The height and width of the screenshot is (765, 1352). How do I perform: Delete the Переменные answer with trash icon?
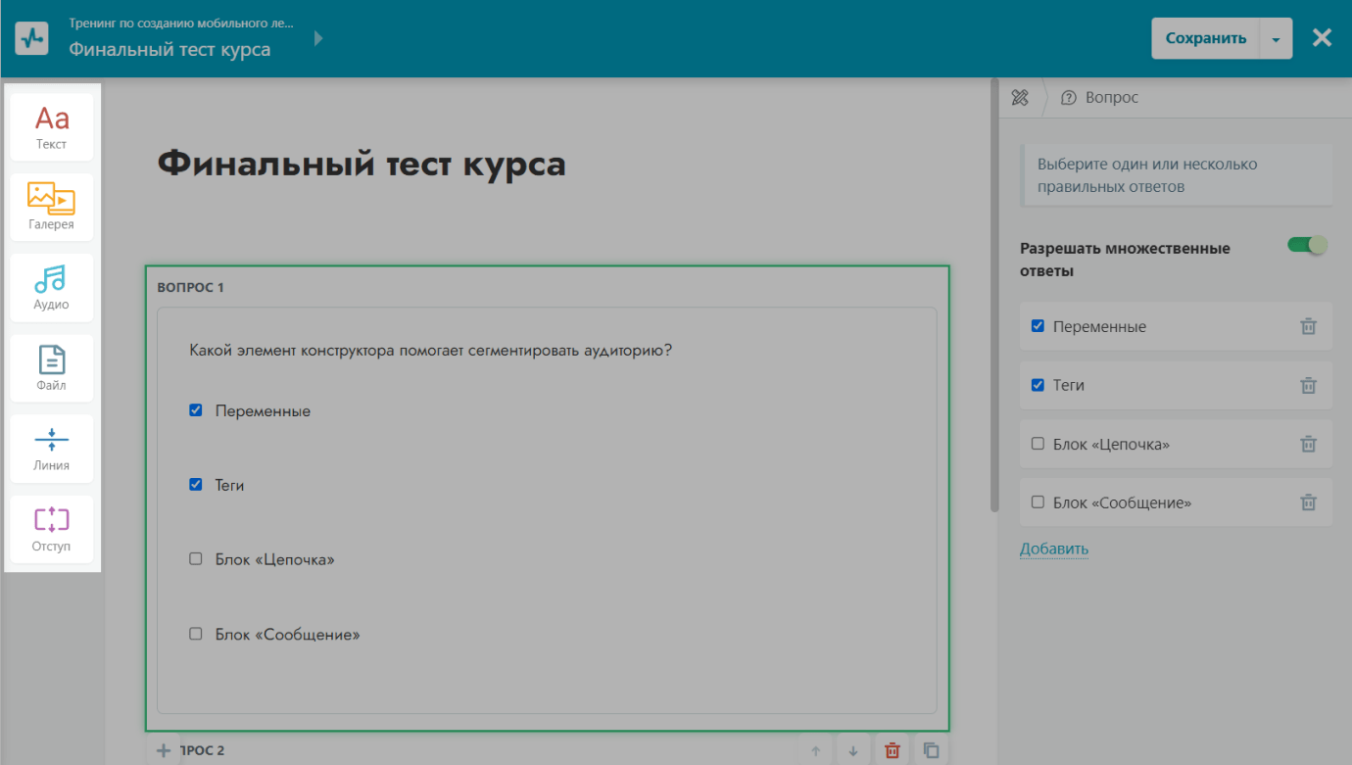[x=1308, y=327]
